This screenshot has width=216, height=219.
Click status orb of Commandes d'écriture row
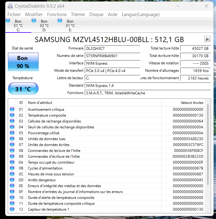pos(12,156)
